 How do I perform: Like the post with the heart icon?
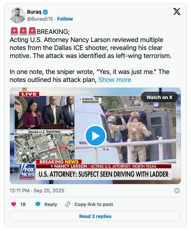(14, 204)
